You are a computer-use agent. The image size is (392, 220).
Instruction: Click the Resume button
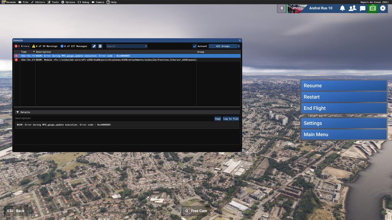[344, 86]
